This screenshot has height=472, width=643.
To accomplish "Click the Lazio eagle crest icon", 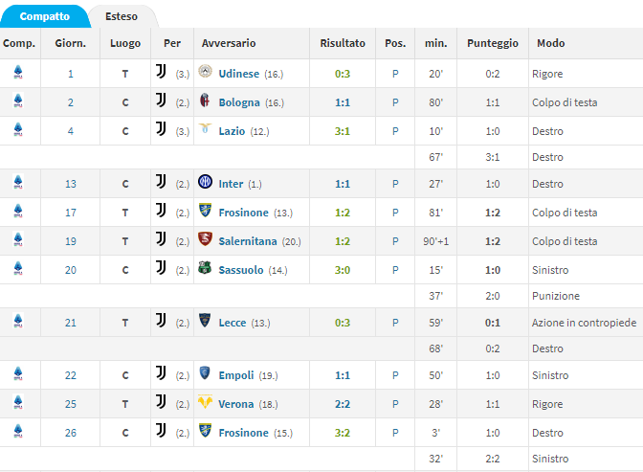I will click(x=205, y=128).
